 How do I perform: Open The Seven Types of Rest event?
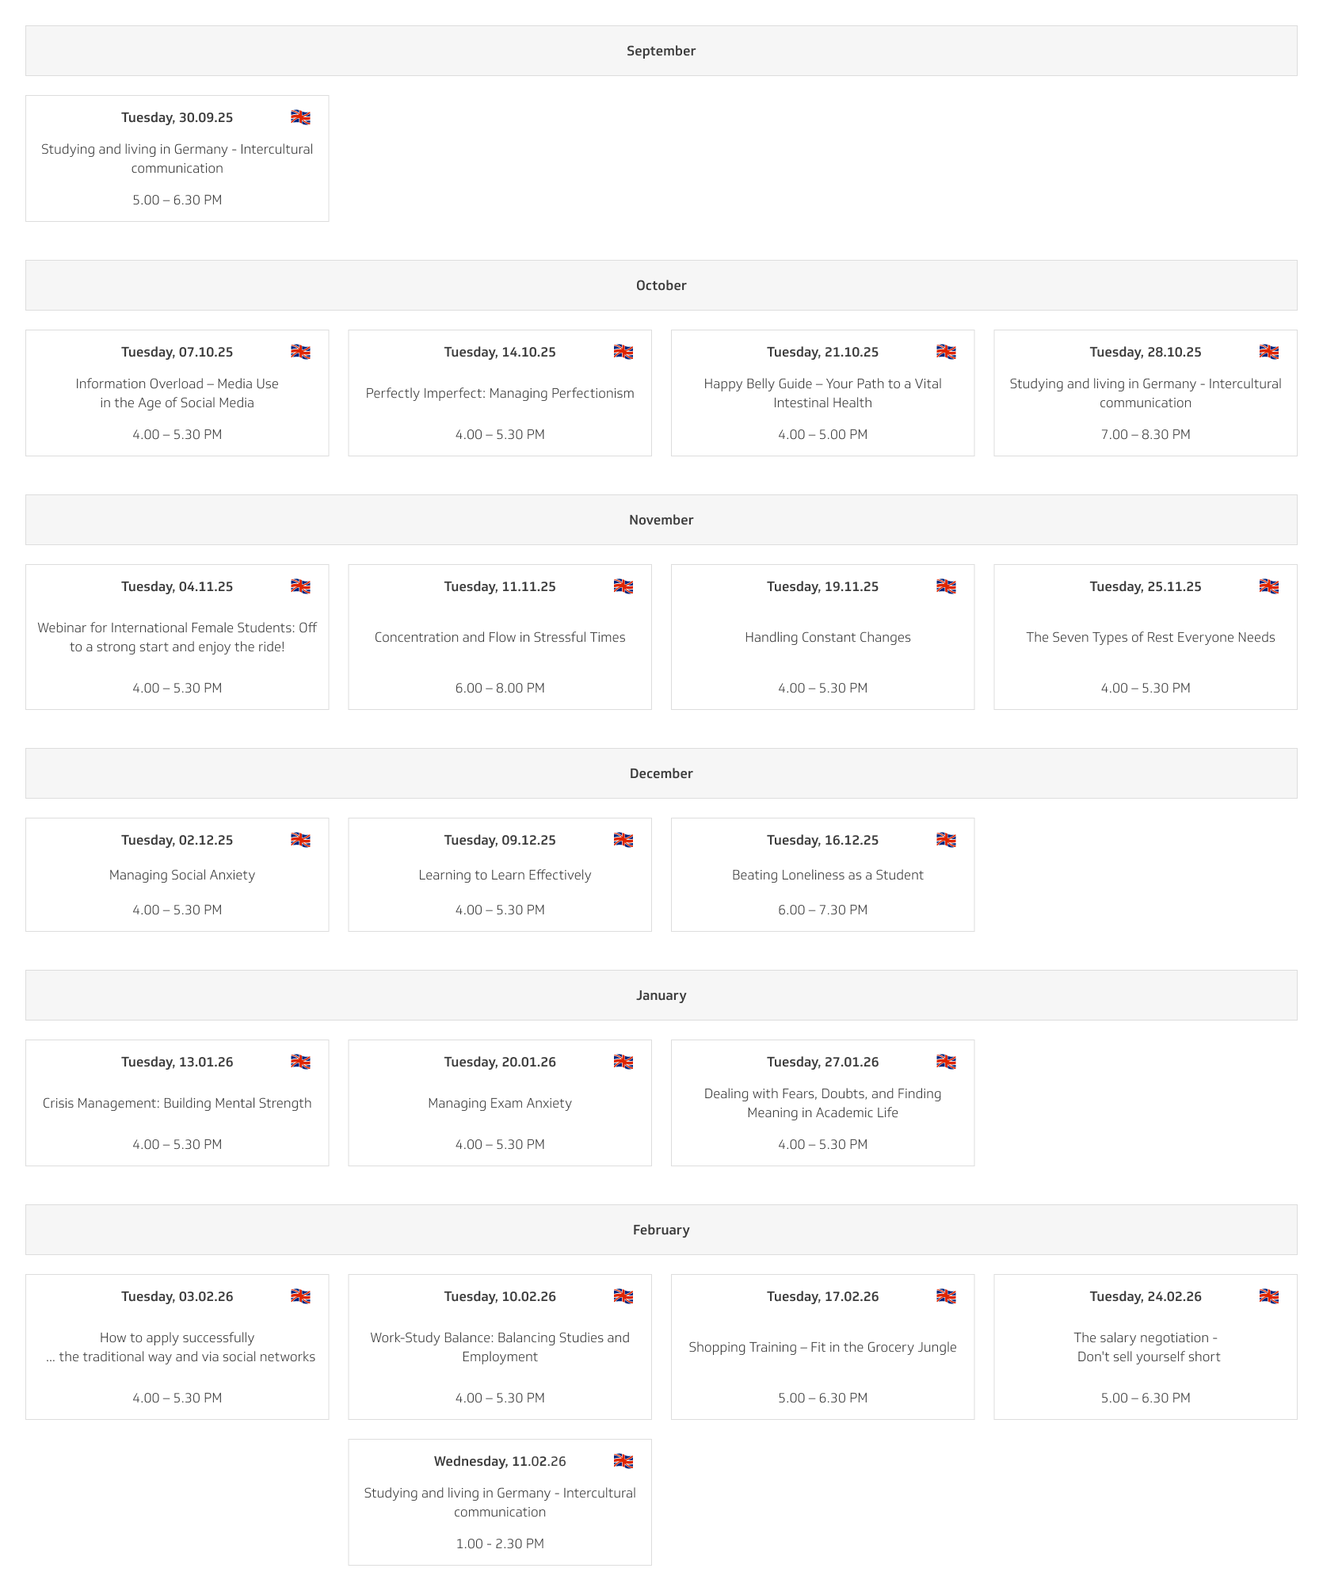[x=1146, y=637]
